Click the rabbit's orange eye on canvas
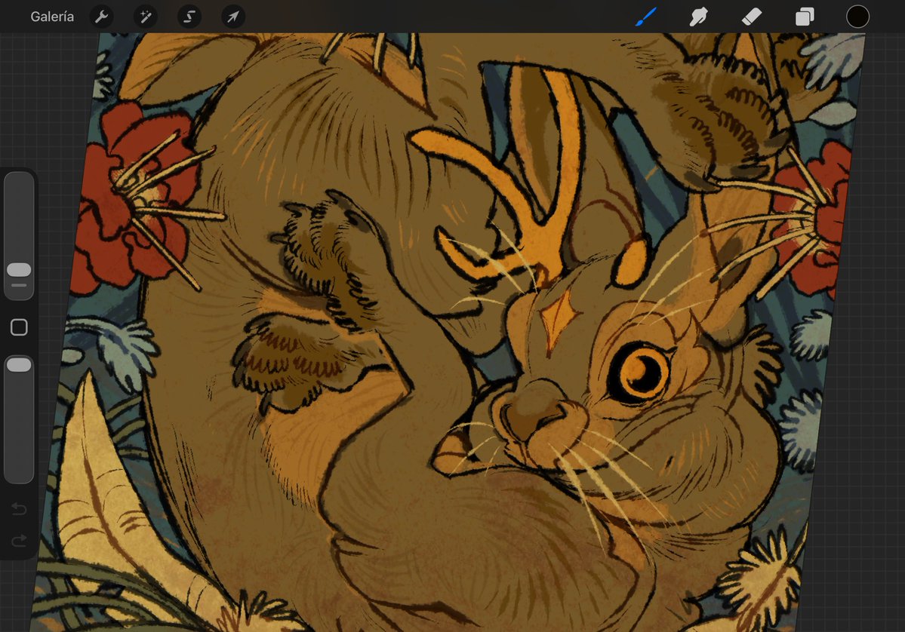This screenshot has width=905, height=632. pos(640,373)
